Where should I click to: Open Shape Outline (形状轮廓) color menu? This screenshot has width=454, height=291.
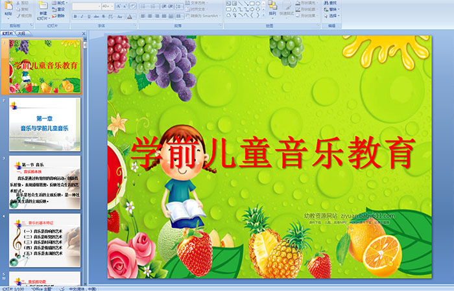306,9
